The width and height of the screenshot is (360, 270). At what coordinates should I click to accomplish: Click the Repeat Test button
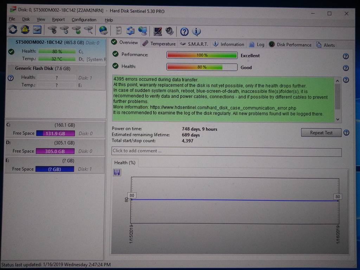(x=321, y=133)
